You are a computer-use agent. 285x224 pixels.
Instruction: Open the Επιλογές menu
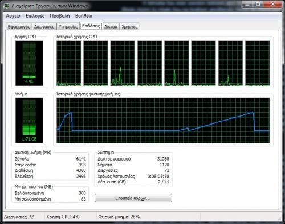tap(35, 16)
